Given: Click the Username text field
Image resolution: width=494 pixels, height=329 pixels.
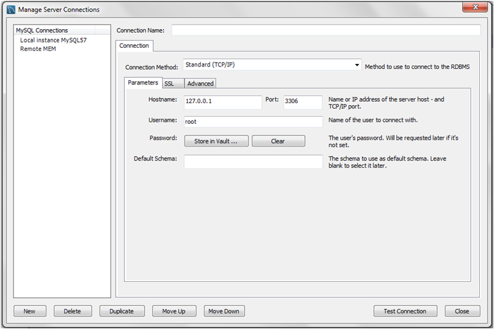Looking at the screenshot, I should click(x=252, y=121).
